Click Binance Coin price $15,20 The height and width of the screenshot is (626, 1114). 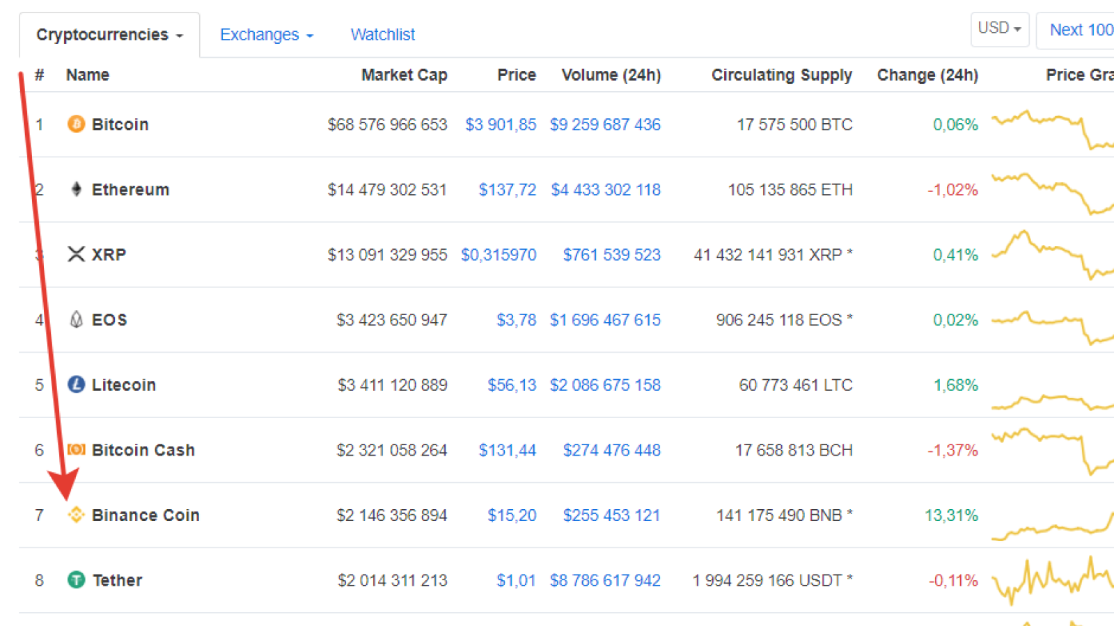coord(512,515)
